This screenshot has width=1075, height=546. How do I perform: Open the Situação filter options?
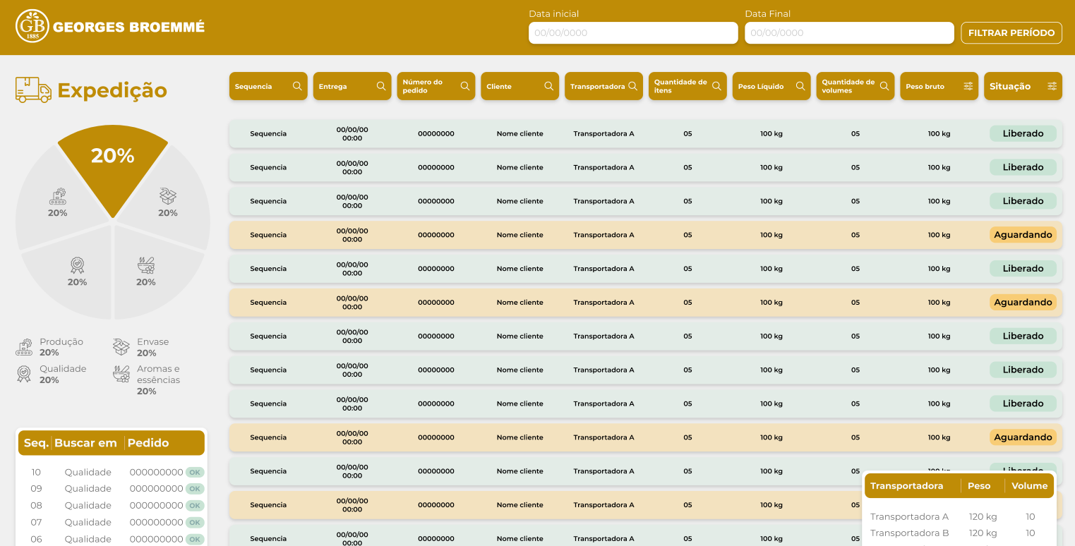(1052, 86)
